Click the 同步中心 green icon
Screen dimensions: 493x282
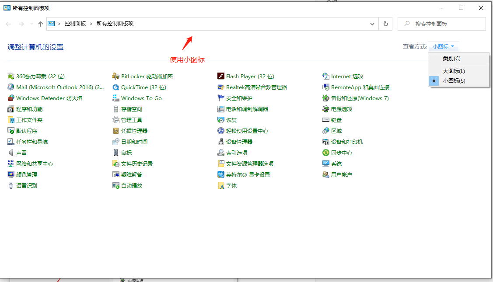326,153
